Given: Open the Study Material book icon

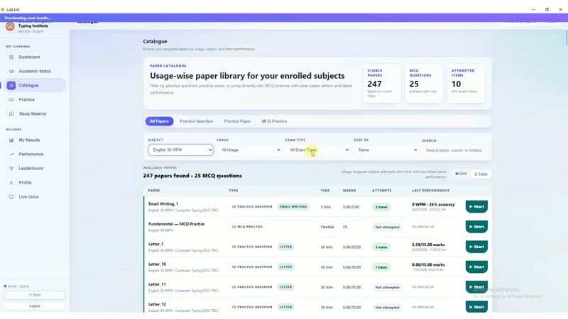Looking at the screenshot, I should tap(11, 113).
